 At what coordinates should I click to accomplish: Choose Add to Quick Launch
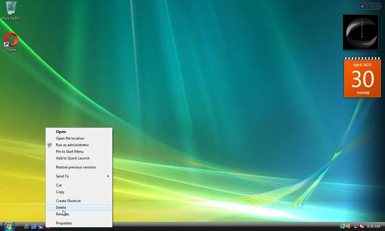click(x=79, y=158)
